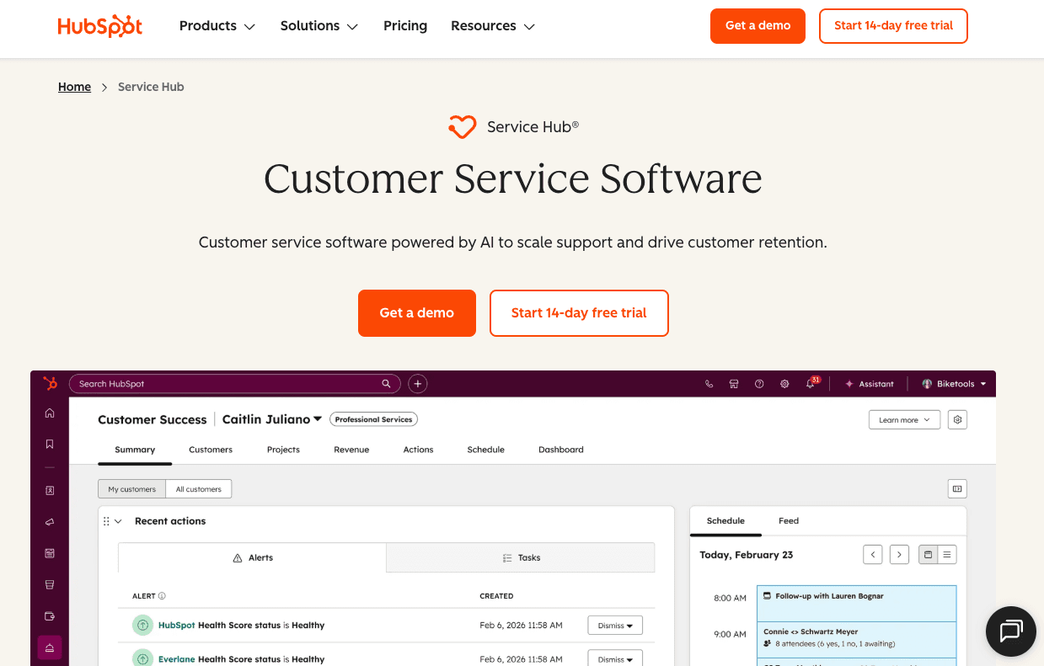Viewport: 1044px width, 666px height.
Task: Click the marketplace shop icon in the top bar
Action: coord(734,384)
